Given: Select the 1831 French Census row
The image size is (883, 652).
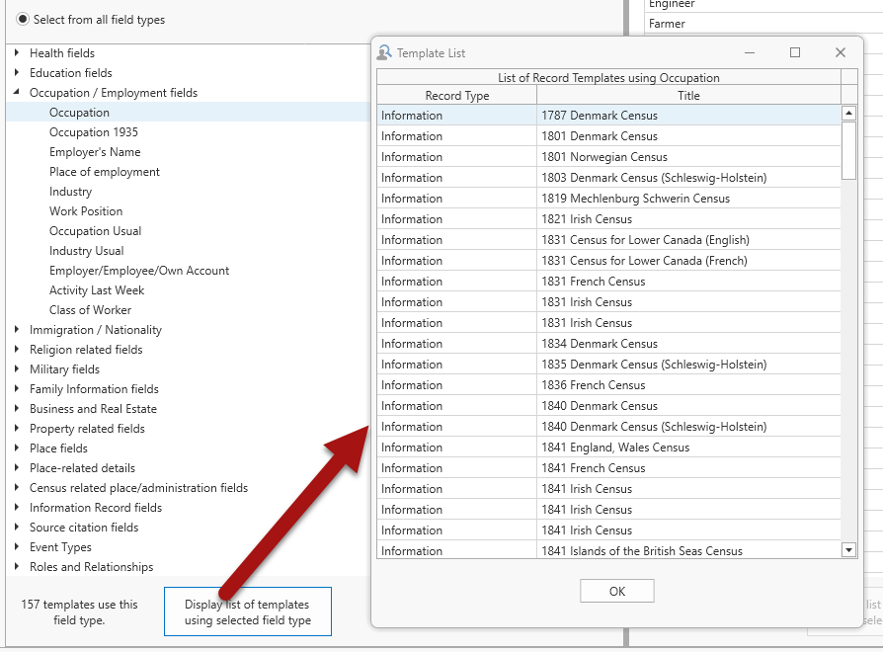Looking at the screenshot, I should click(608, 282).
